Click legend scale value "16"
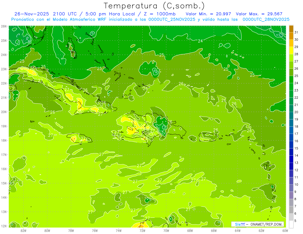 pos(296,141)
